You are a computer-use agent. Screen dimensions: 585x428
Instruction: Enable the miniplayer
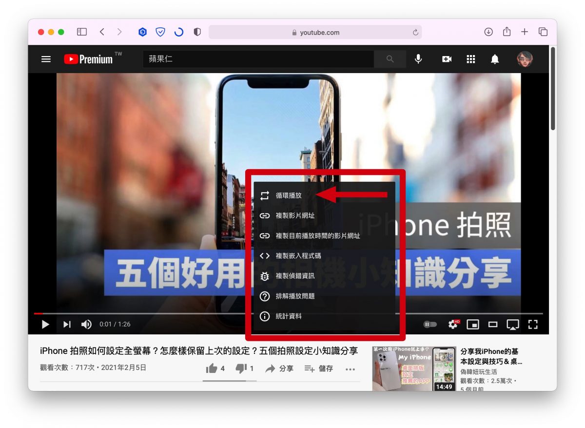pyautogui.click(x=473, y=324)
